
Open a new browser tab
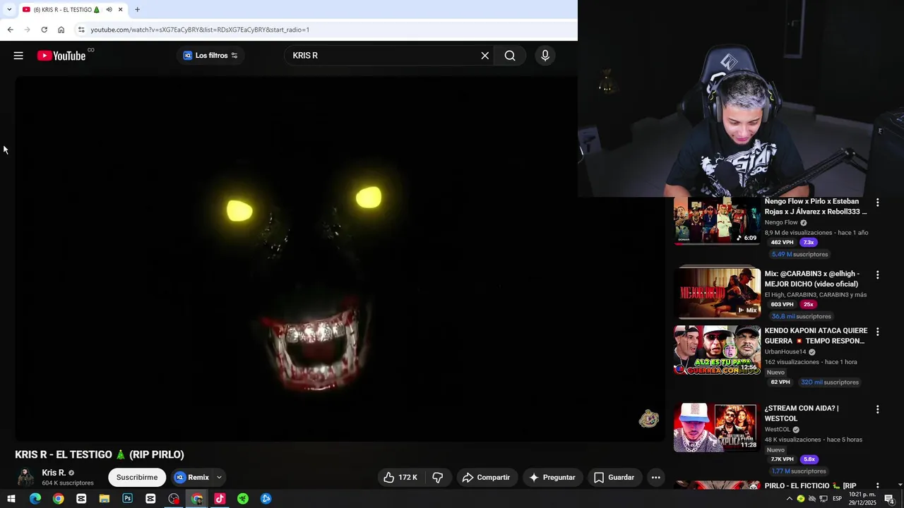137,9
